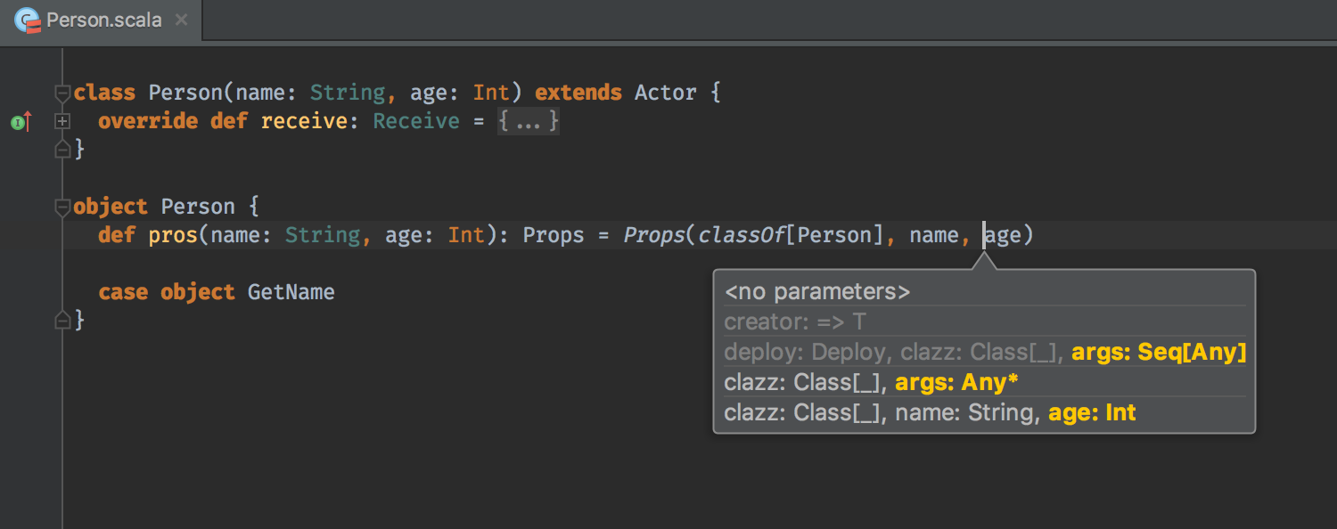Image resolution: width=1337 pixels, height=529 pixels.
Task: Click the Scala class icon on the tab
Action: pyautogui.click(x=29, y=20)
